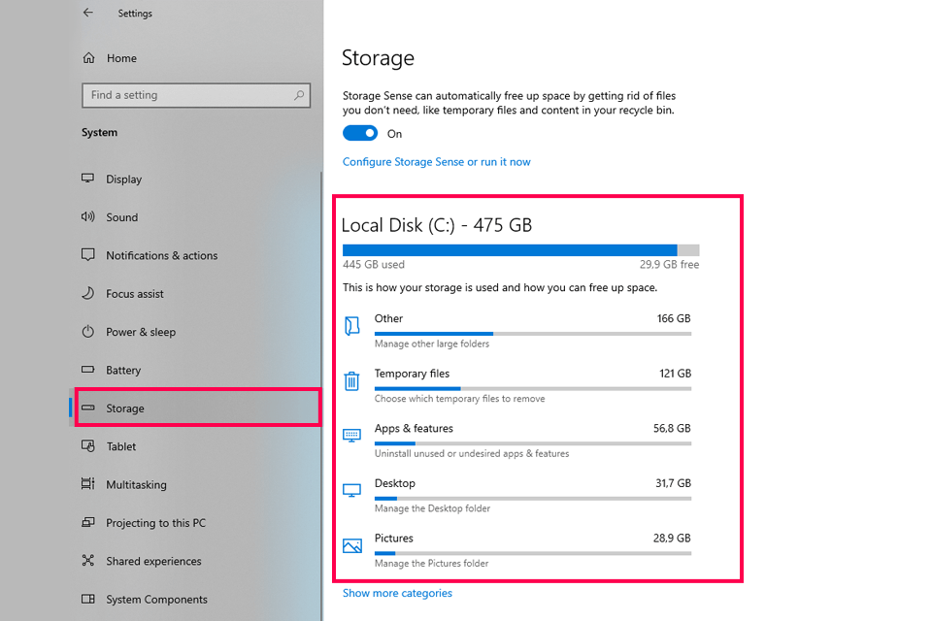Turn off the Storage Sense toggle
The image size is (932, 621).
click(360, 133)
